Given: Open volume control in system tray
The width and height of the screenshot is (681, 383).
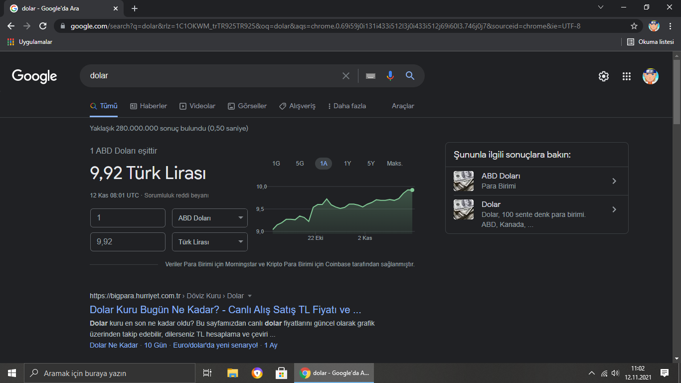Looking at the screenshot, I should [615, 373].
